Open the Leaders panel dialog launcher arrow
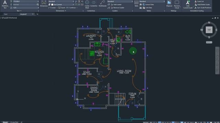This screenshot has width=220, height=123. click(133, 11)
